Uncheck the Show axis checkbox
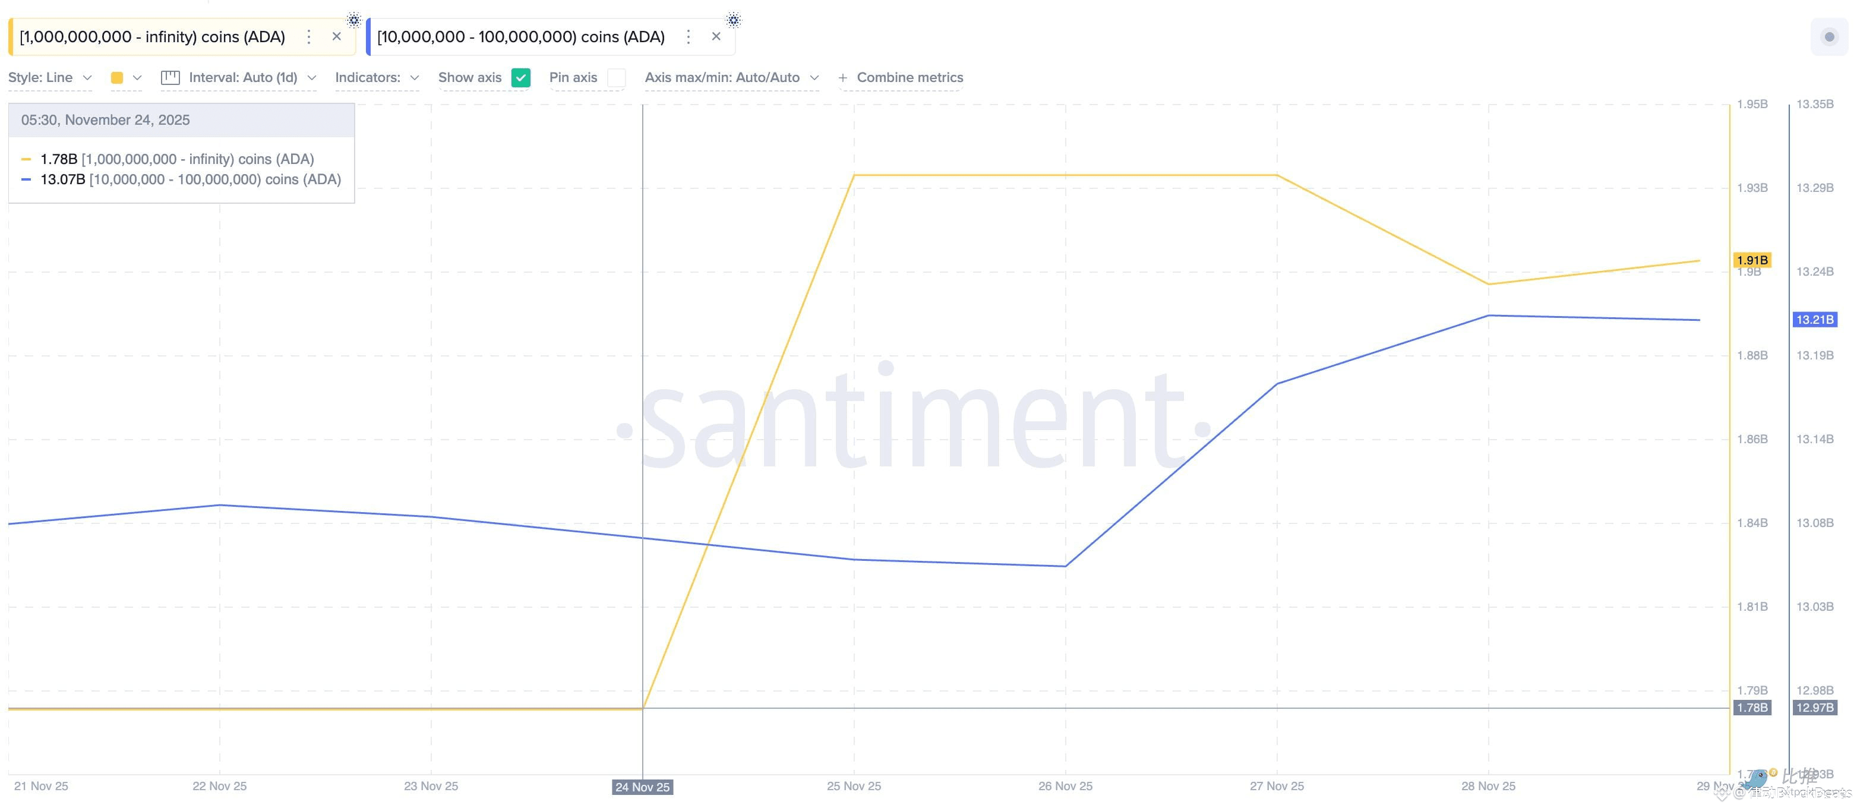This screenshot has height=808, width=1857. (520, 78)
